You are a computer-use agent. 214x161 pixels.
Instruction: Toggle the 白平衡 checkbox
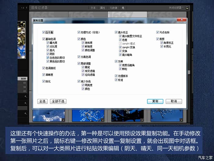[44, 32]
